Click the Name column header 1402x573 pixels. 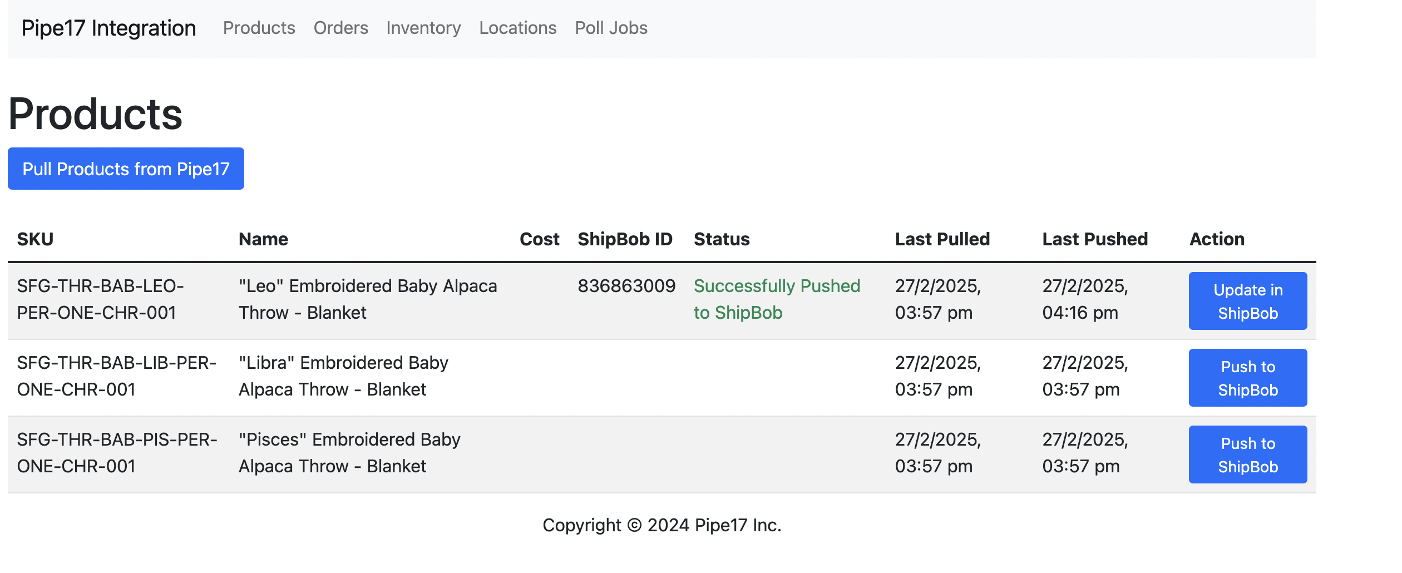[263, 239]
